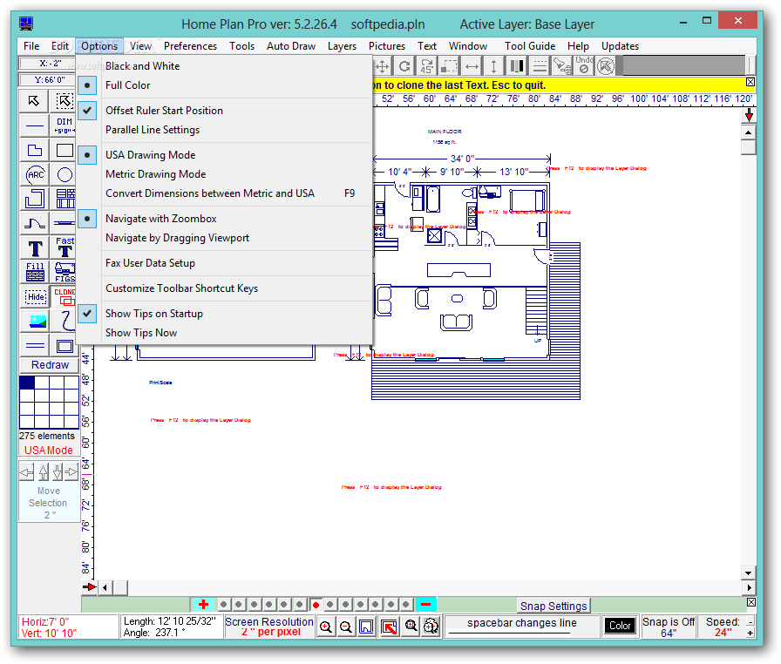Click vertical scrollbar down arrow
Image resolution: width=781 pixels, height=664 pixels.
749,573
